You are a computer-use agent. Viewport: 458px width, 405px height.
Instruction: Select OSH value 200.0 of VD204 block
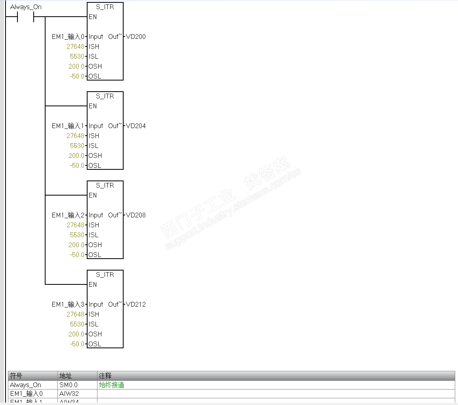76,155
